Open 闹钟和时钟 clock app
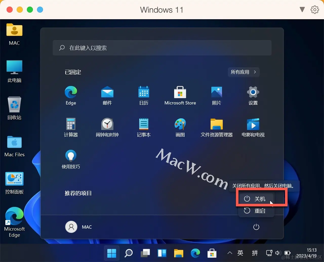 [107, 127]
